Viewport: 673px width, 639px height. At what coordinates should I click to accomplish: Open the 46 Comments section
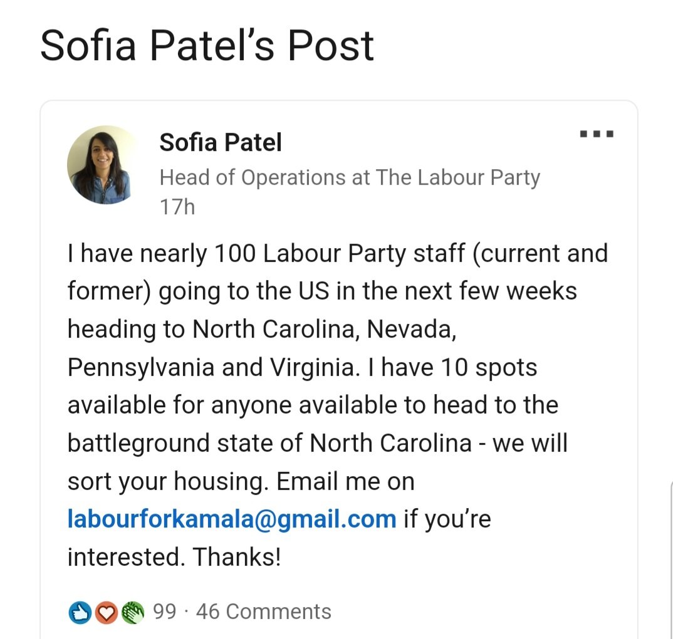click(264, 611)
